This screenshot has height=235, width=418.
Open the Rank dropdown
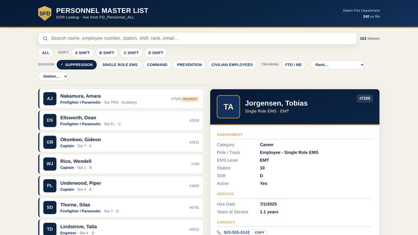[x=338, y=65]
